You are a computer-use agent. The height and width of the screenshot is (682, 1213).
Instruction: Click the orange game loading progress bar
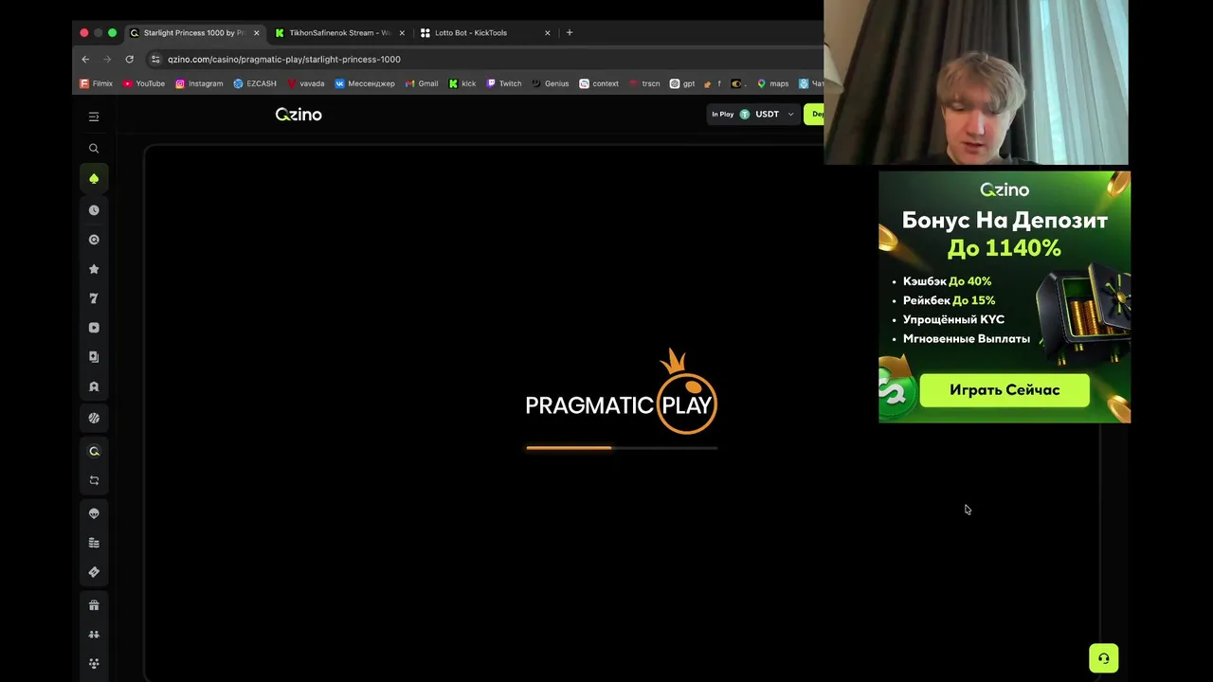622,448
